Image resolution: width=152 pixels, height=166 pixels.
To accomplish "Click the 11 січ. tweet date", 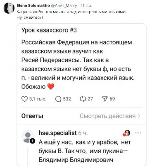I will (x=86, y=6).
